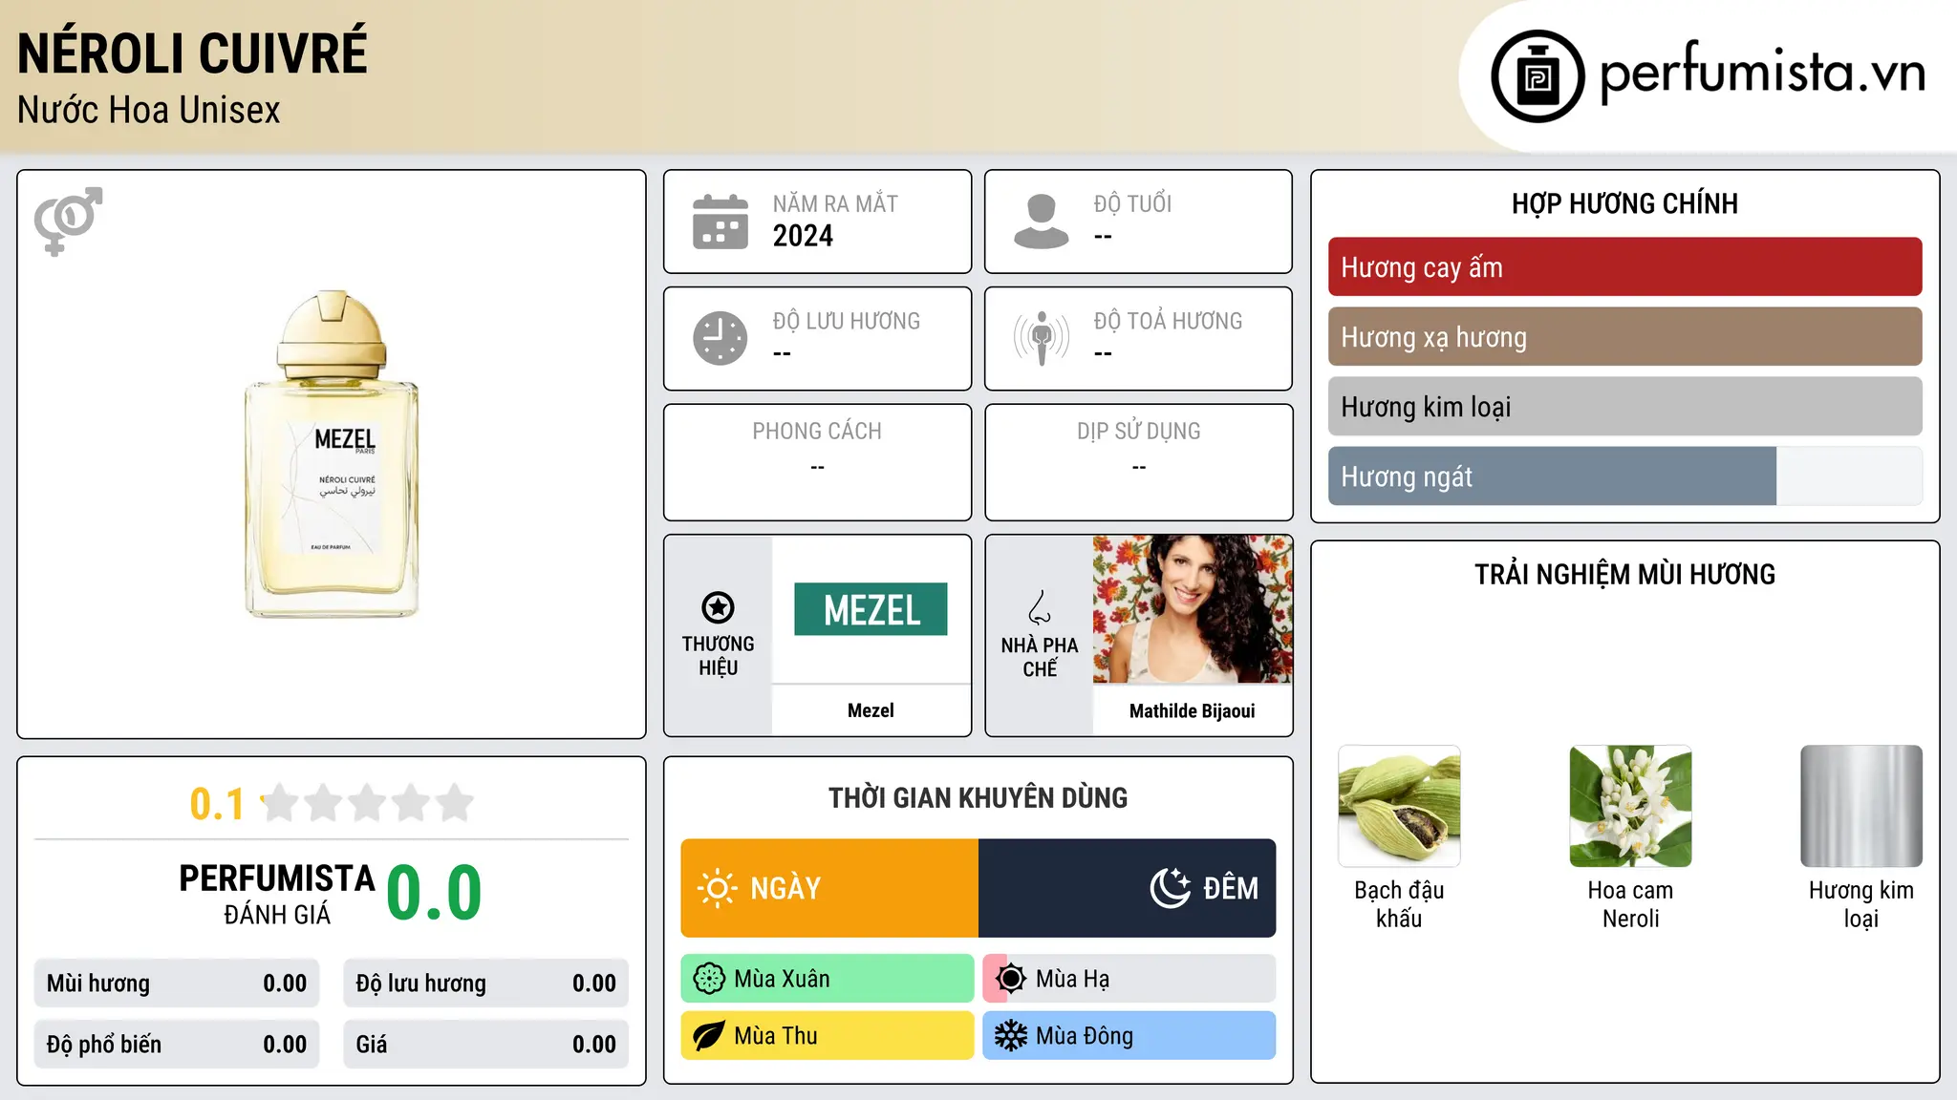Click the unisex gender symbol icon
The image size is (1957, 1100).
point(68,221)
